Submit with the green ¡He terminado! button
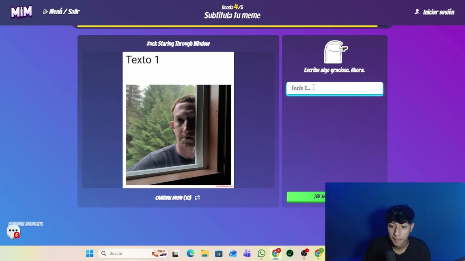 [306, 197]
